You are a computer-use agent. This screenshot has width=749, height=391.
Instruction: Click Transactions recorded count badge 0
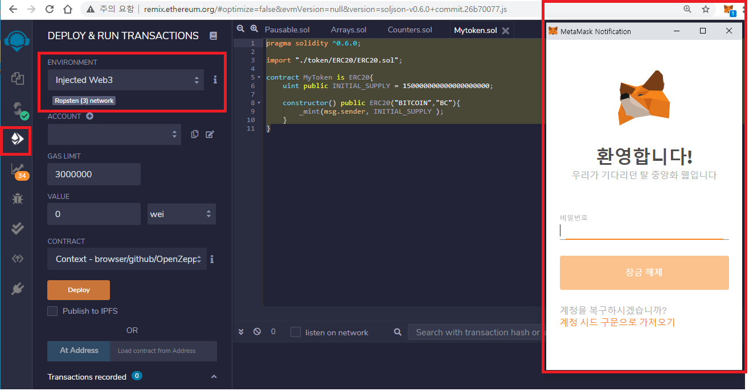pyautogui.click(x=137, y=376)
